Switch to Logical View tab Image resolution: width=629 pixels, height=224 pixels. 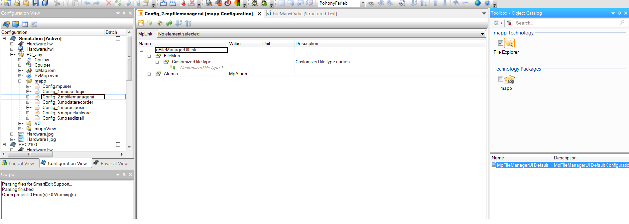[x=19, y=163]
